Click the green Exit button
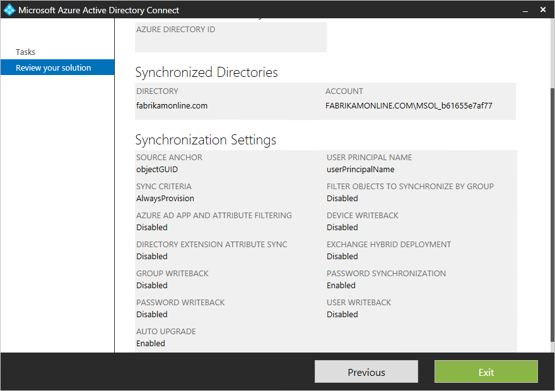The width and height of the screenshot is (555, 391). click(486, 371)
